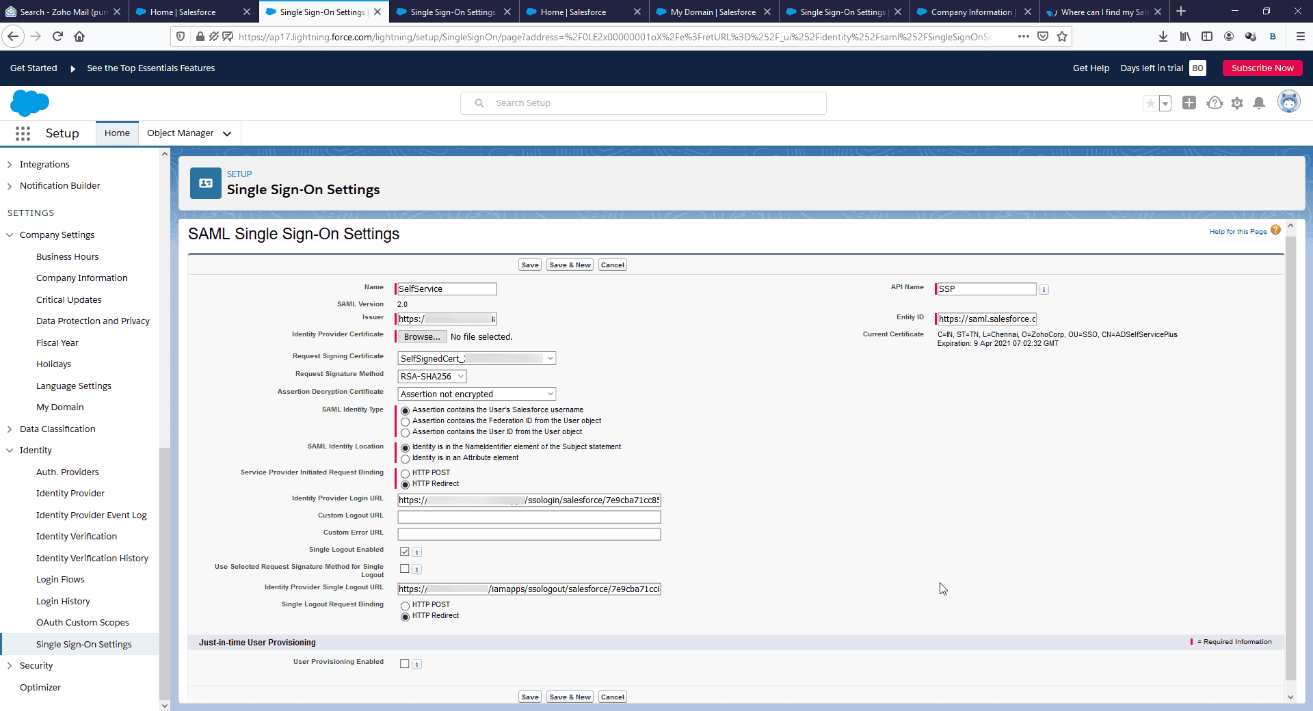Open the notifications bell

[1260, 103]
